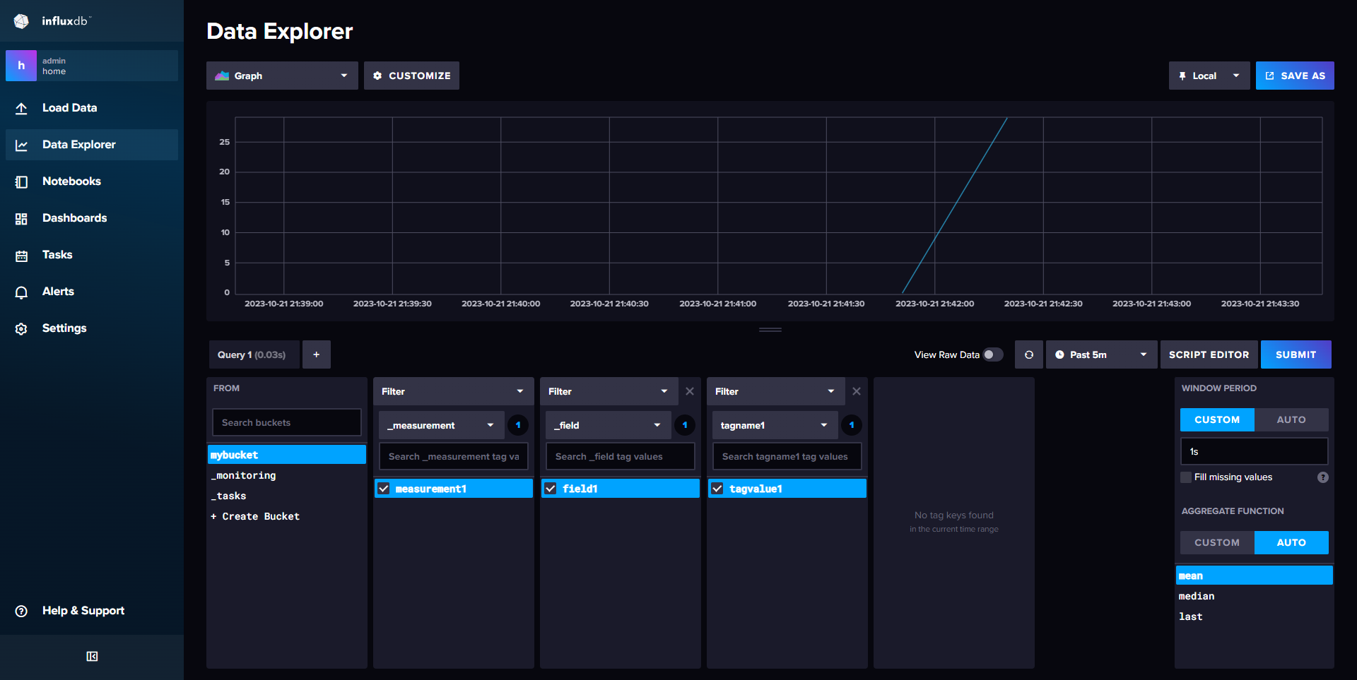Open Fill missing values help tooltip
The height and width of the screenshot is (680, 1357).
tap(1323, 477)
